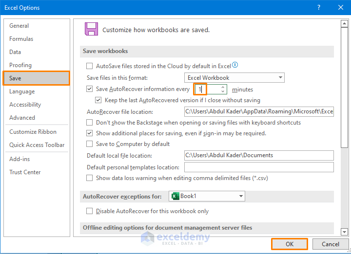This screenshot has height=254, width=351.
Task: Open the Formulas options category
Action: 21,39
